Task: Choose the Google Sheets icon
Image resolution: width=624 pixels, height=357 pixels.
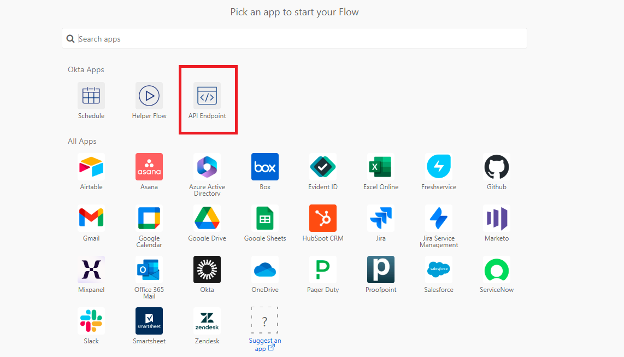Action: 265,218
